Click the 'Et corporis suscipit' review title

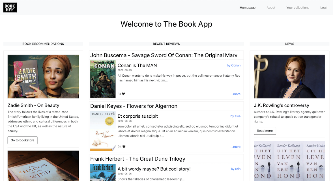point(138,116)
